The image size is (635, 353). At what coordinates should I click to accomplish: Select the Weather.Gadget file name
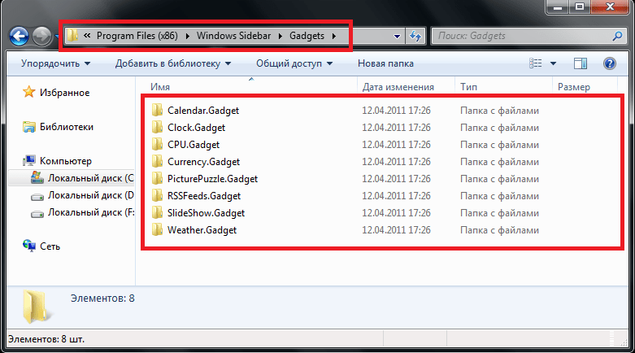click(202, 230)
